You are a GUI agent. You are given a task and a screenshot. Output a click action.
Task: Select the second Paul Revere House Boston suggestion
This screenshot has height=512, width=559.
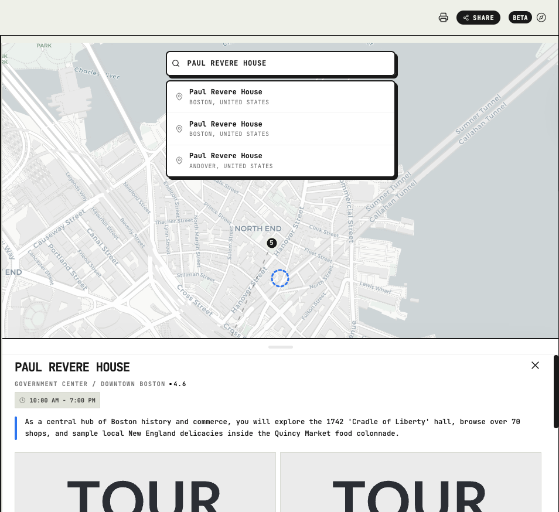281,129
